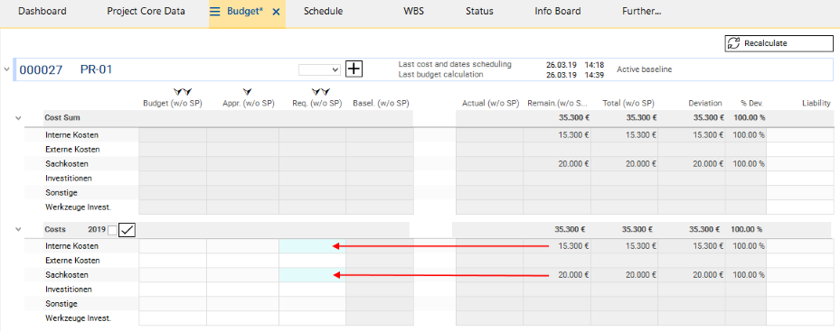Click the Appr. (w/o SP) column header
The width and height of the screenshot is (840, 331).
pos(248,103)
